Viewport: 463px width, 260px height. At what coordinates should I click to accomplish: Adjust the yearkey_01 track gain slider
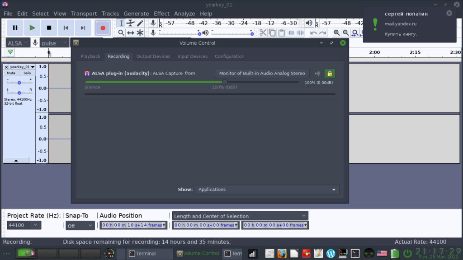(19, 83)
